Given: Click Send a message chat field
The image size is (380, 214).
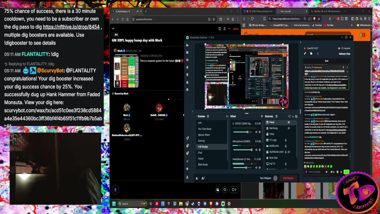Looking at the screenshot, I should click(316, 172).
